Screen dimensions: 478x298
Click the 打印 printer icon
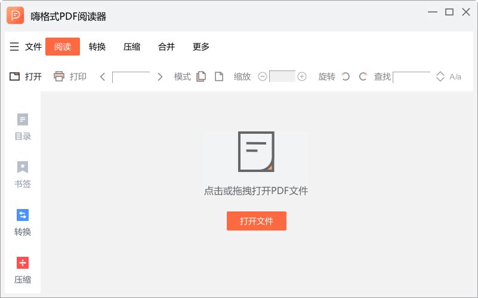click(x=58, y=76)
